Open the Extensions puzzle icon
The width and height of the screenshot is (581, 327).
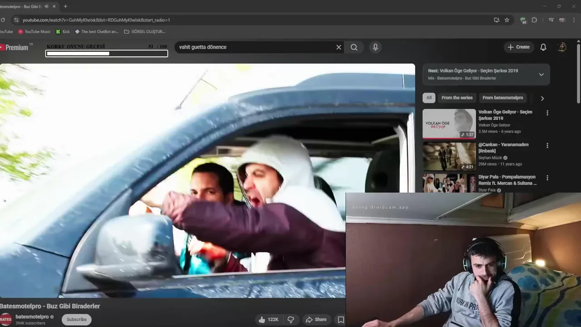pyautogui.click(x=534, y=20)
